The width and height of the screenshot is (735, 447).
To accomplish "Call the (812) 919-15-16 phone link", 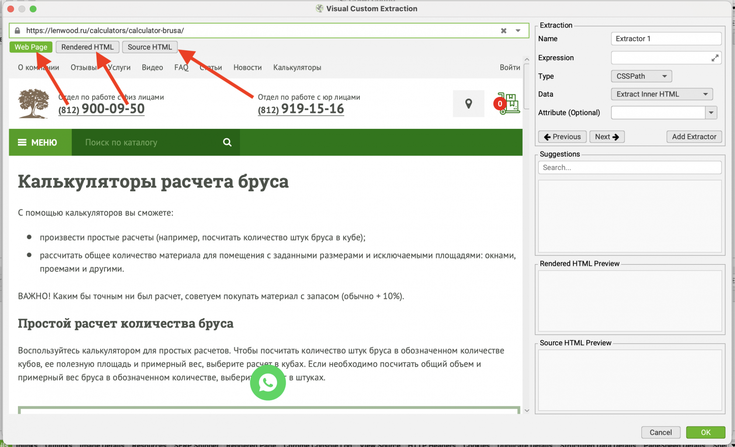I will (x=301, y=109).
